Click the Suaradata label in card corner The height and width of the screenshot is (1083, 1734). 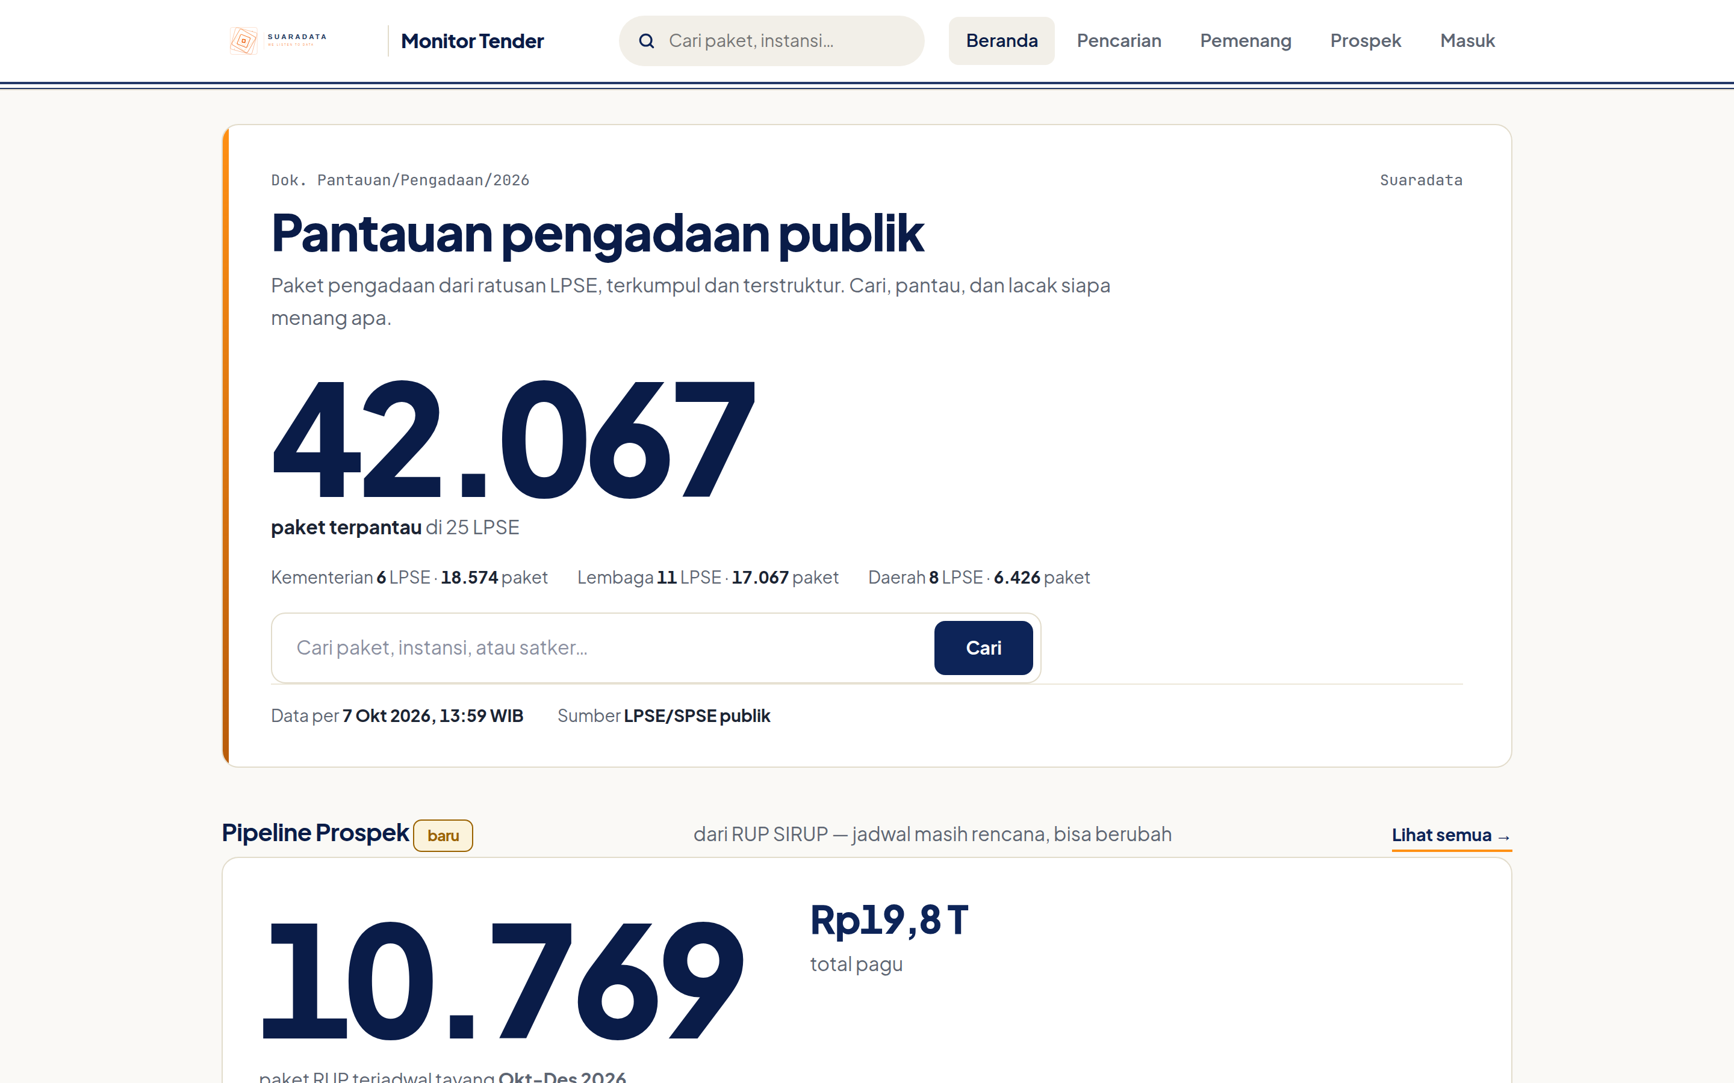pyautogui.click(x=1421, y=180)
